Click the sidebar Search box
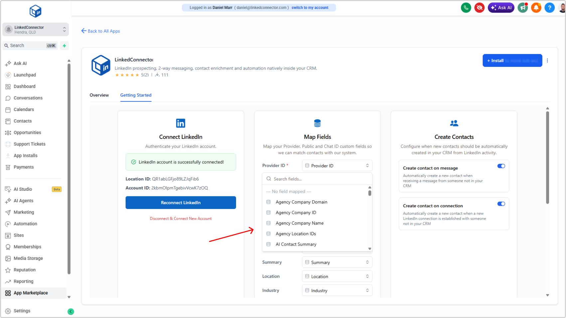This screenshot has width=566, height=318. (31, 46)
